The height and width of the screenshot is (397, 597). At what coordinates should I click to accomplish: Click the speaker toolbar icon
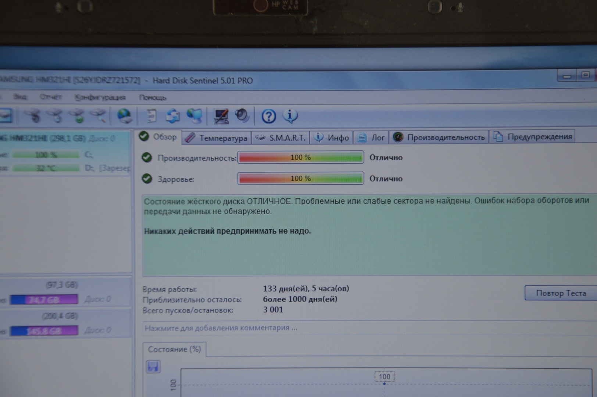242,116
